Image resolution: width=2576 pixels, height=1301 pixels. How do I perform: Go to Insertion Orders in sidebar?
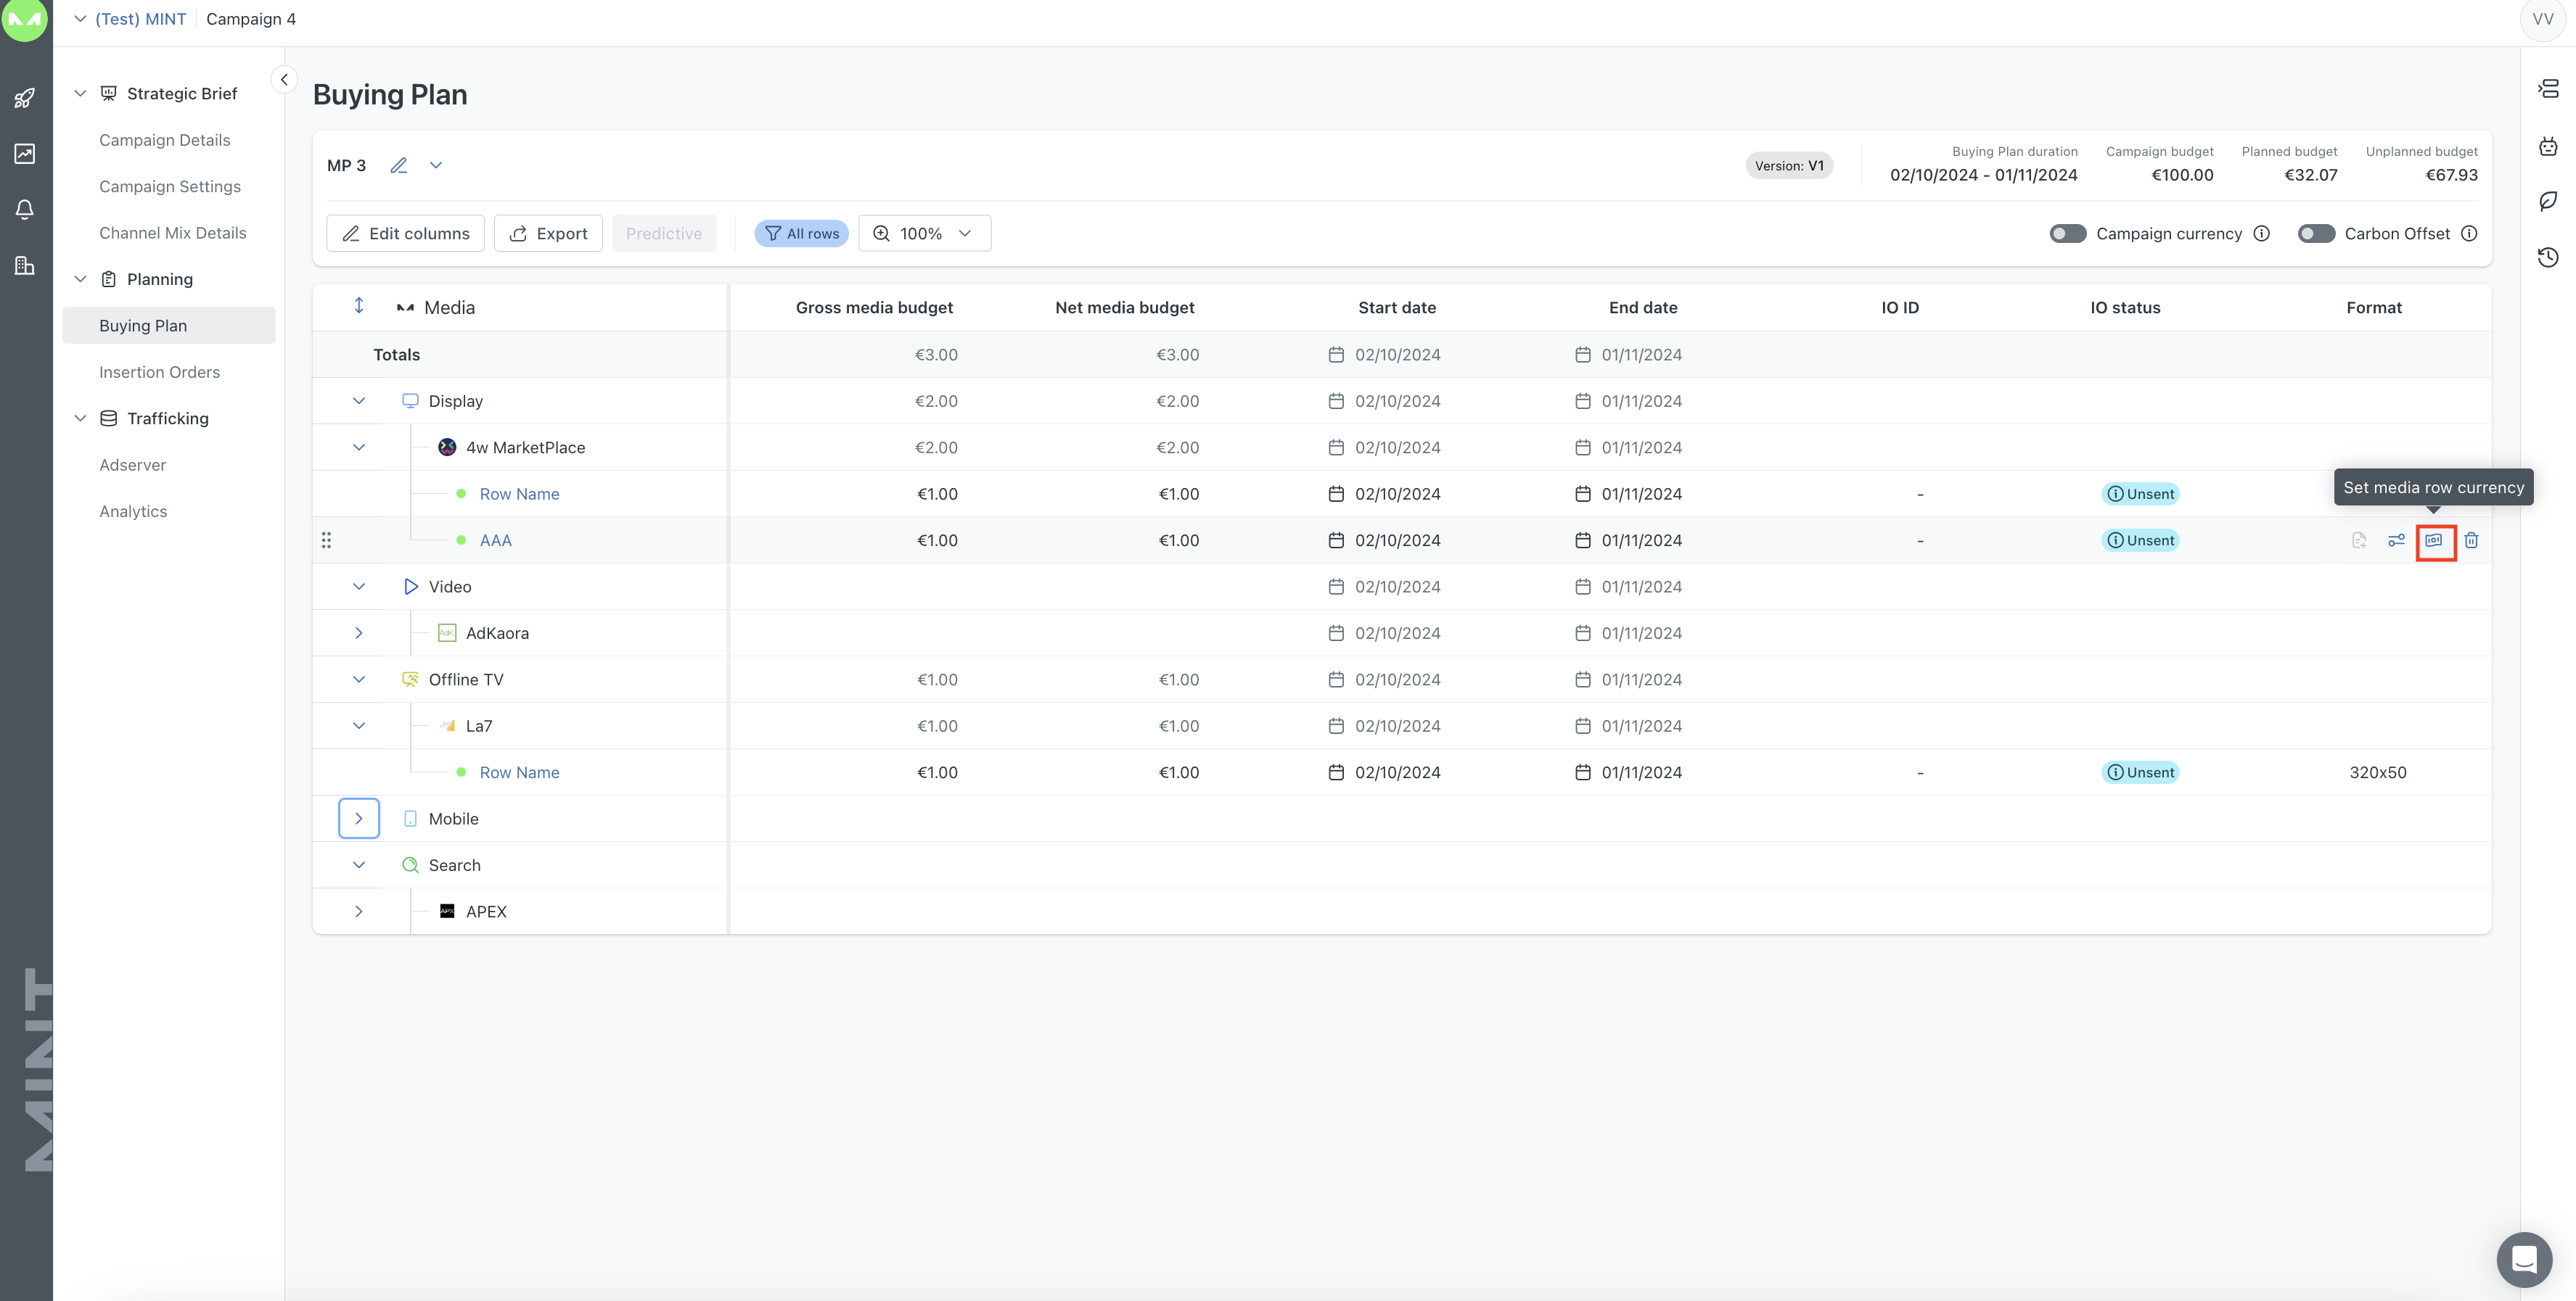(x=159, y=373)
